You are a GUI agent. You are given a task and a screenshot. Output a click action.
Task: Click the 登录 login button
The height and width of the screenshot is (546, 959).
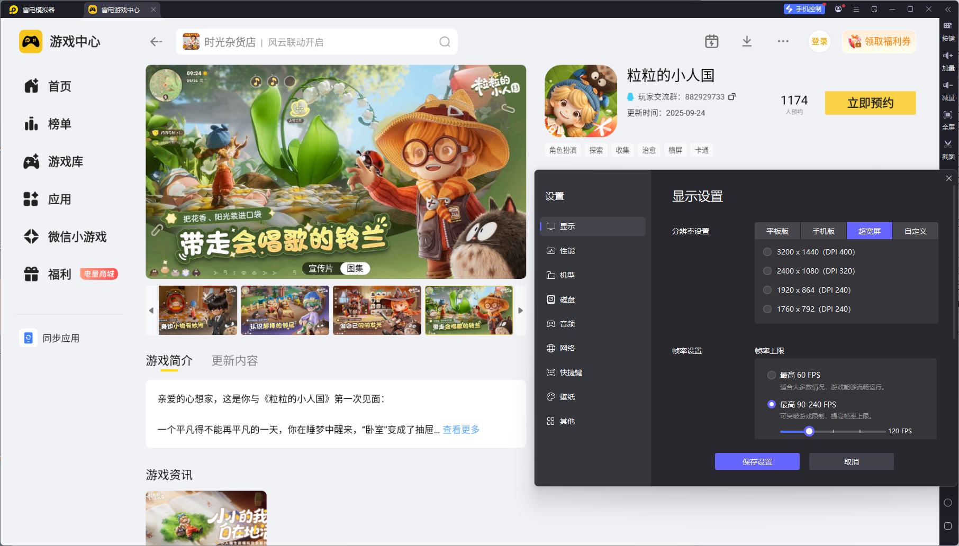pos(819,42)
